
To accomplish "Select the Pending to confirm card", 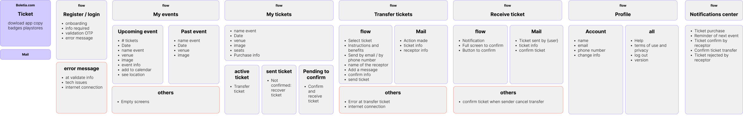I will (316, 89).
